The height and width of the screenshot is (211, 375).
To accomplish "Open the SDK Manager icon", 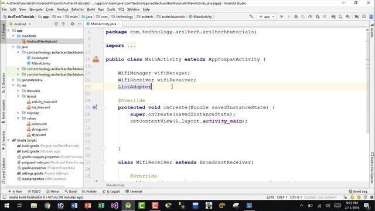I will click(347, 16).
